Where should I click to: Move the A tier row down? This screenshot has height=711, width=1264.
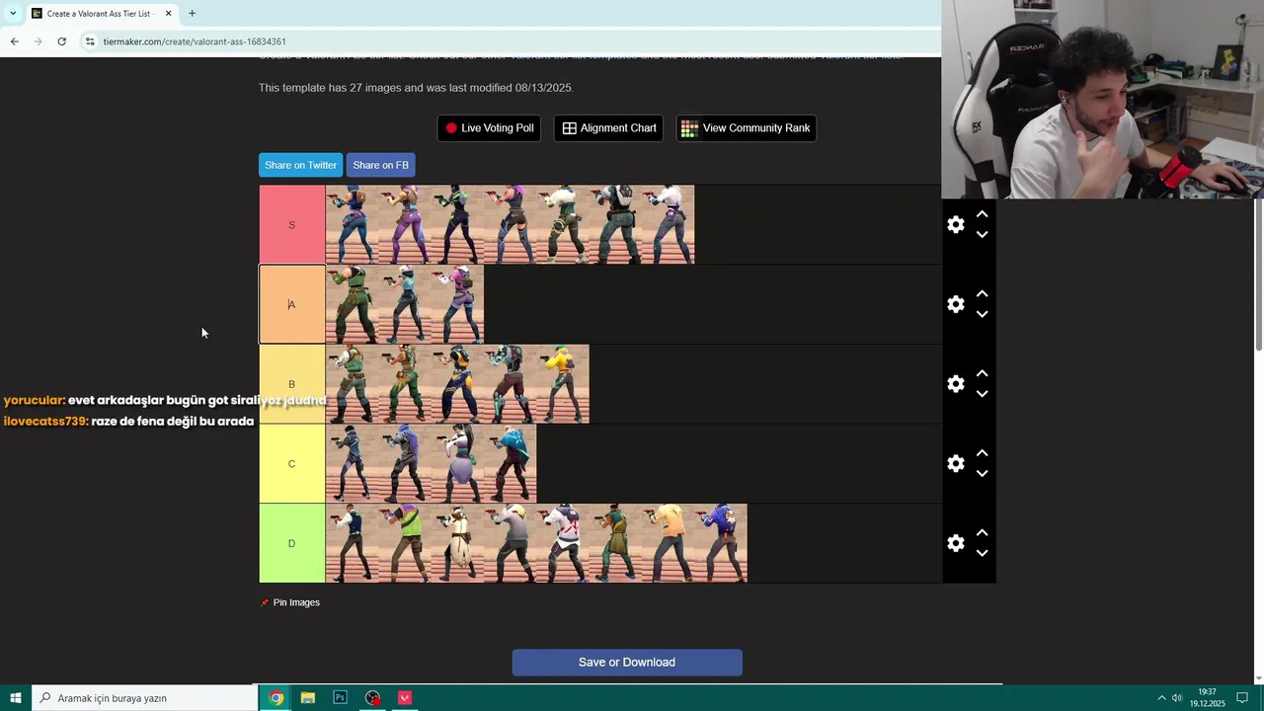982,314
